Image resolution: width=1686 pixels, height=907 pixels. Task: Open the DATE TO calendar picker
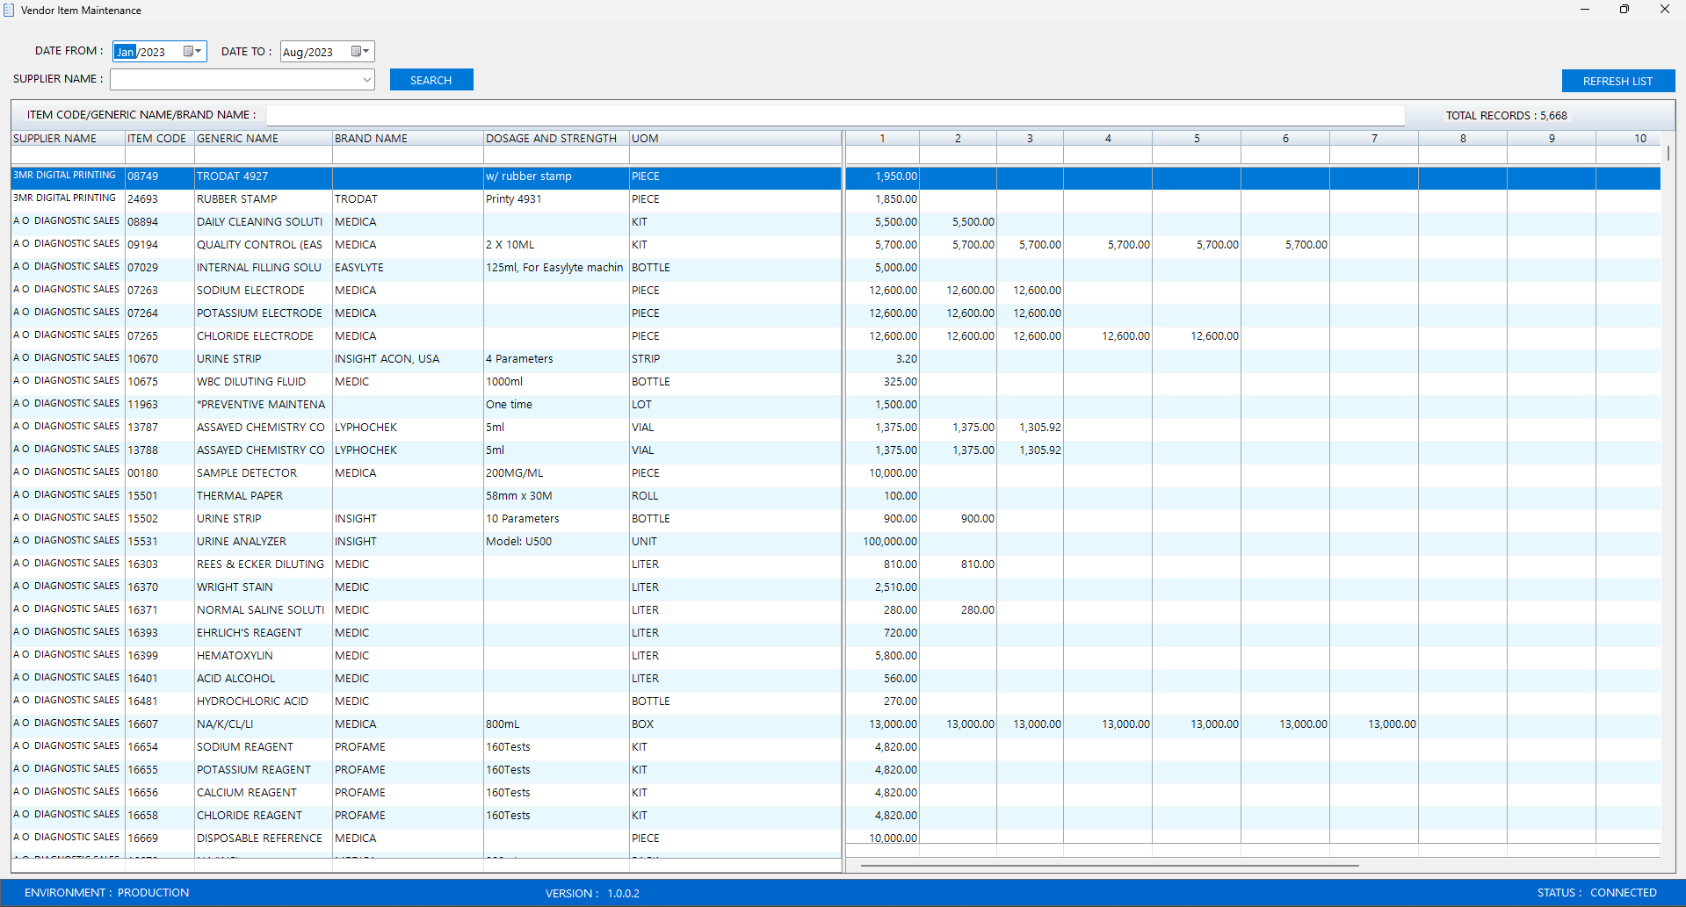click(360, 52)
